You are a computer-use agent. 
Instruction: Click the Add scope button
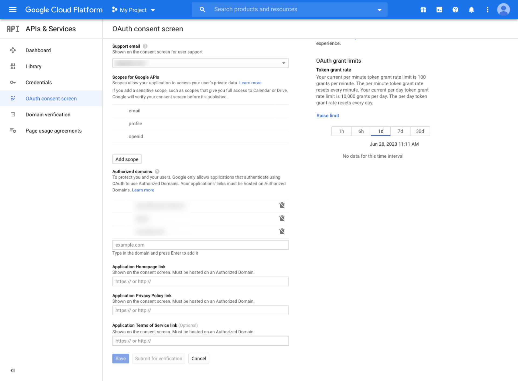tap(127, 159)
